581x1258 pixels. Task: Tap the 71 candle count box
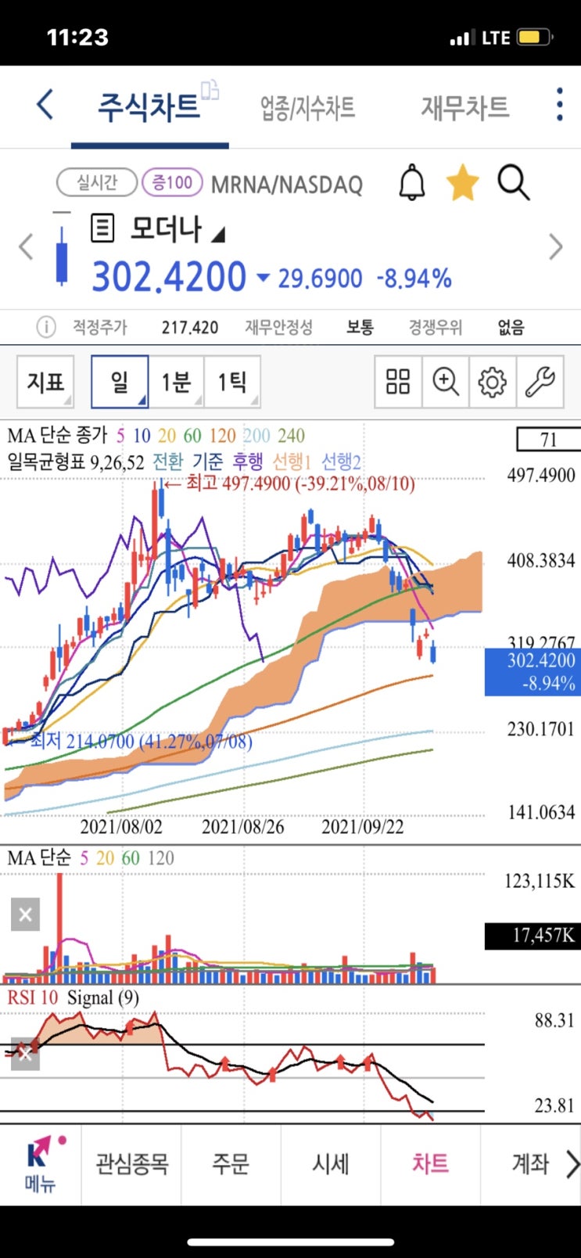pos(548,439)
